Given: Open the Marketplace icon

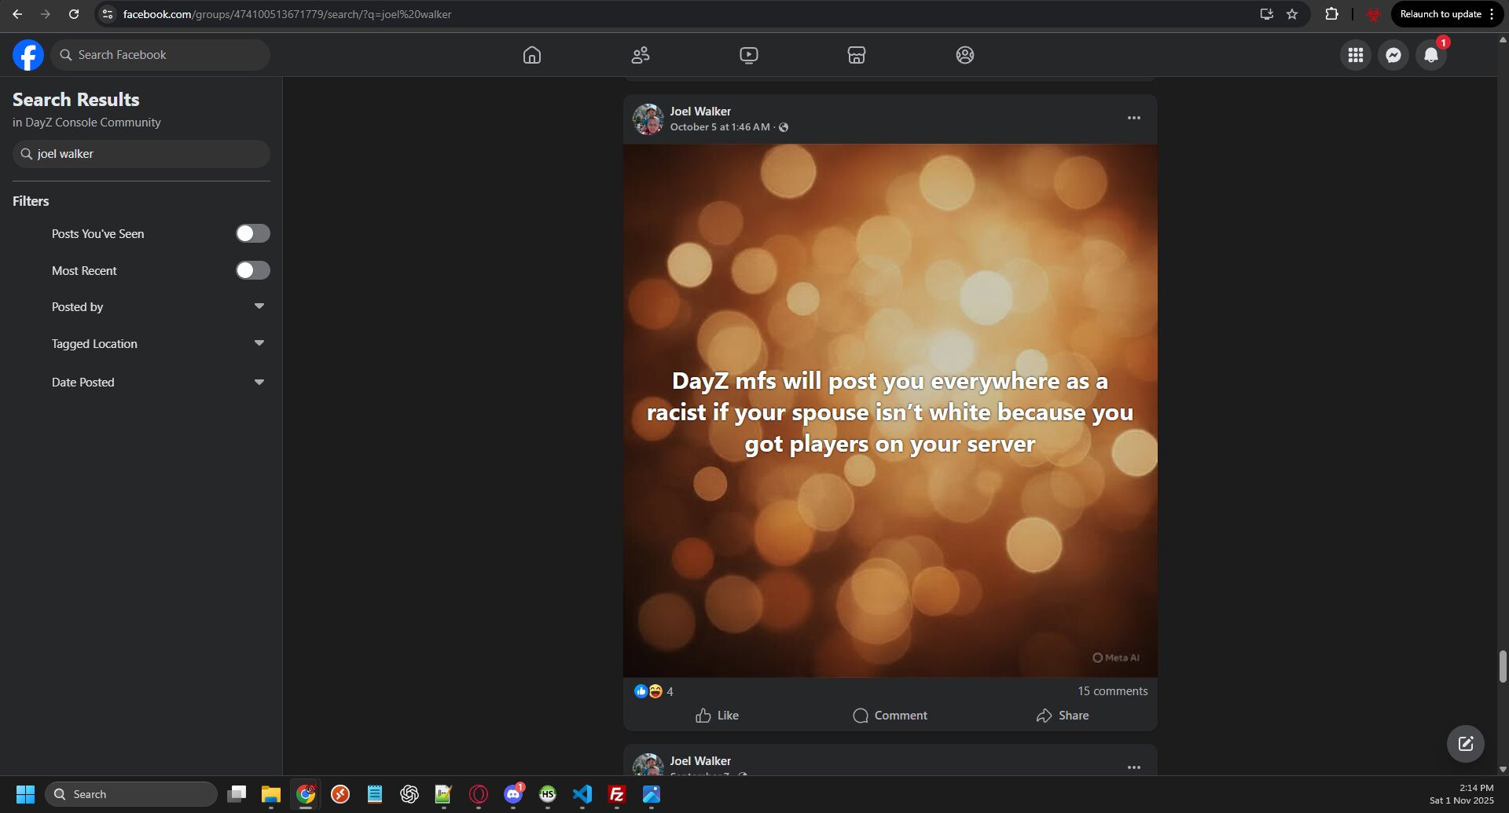Looking at the screenshot, I should (857, 55).
